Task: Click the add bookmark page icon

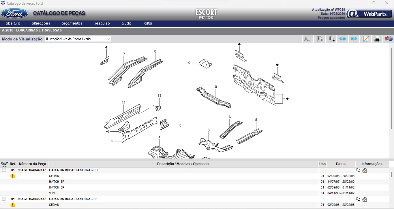Action: (319, 39)
